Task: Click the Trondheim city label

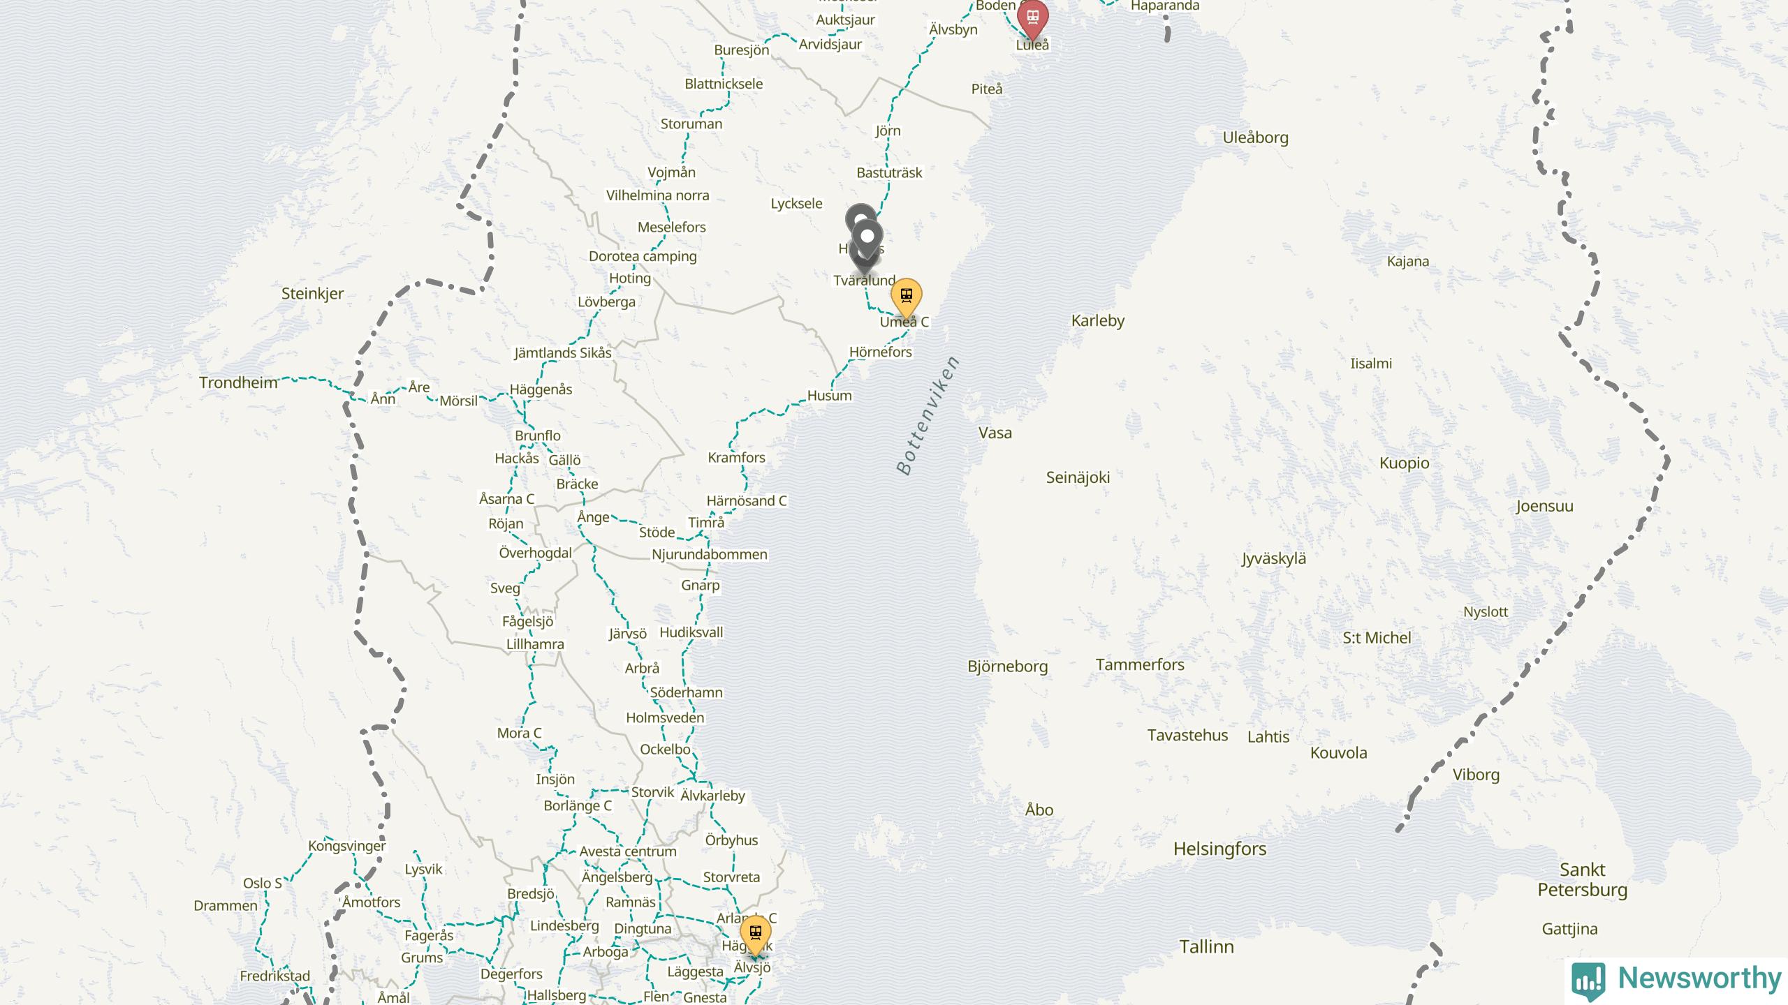Action: (238, 382)
